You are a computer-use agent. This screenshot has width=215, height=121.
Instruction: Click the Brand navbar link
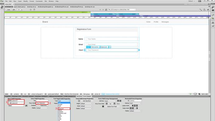[x=45, y=22]
